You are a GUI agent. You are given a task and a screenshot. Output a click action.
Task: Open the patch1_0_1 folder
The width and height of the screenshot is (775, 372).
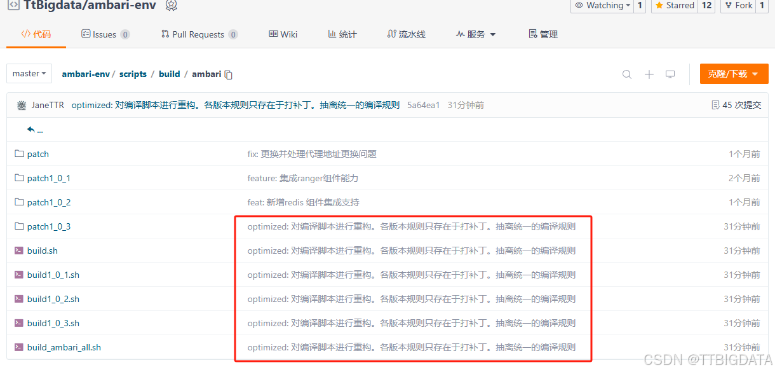coord(49,178)
